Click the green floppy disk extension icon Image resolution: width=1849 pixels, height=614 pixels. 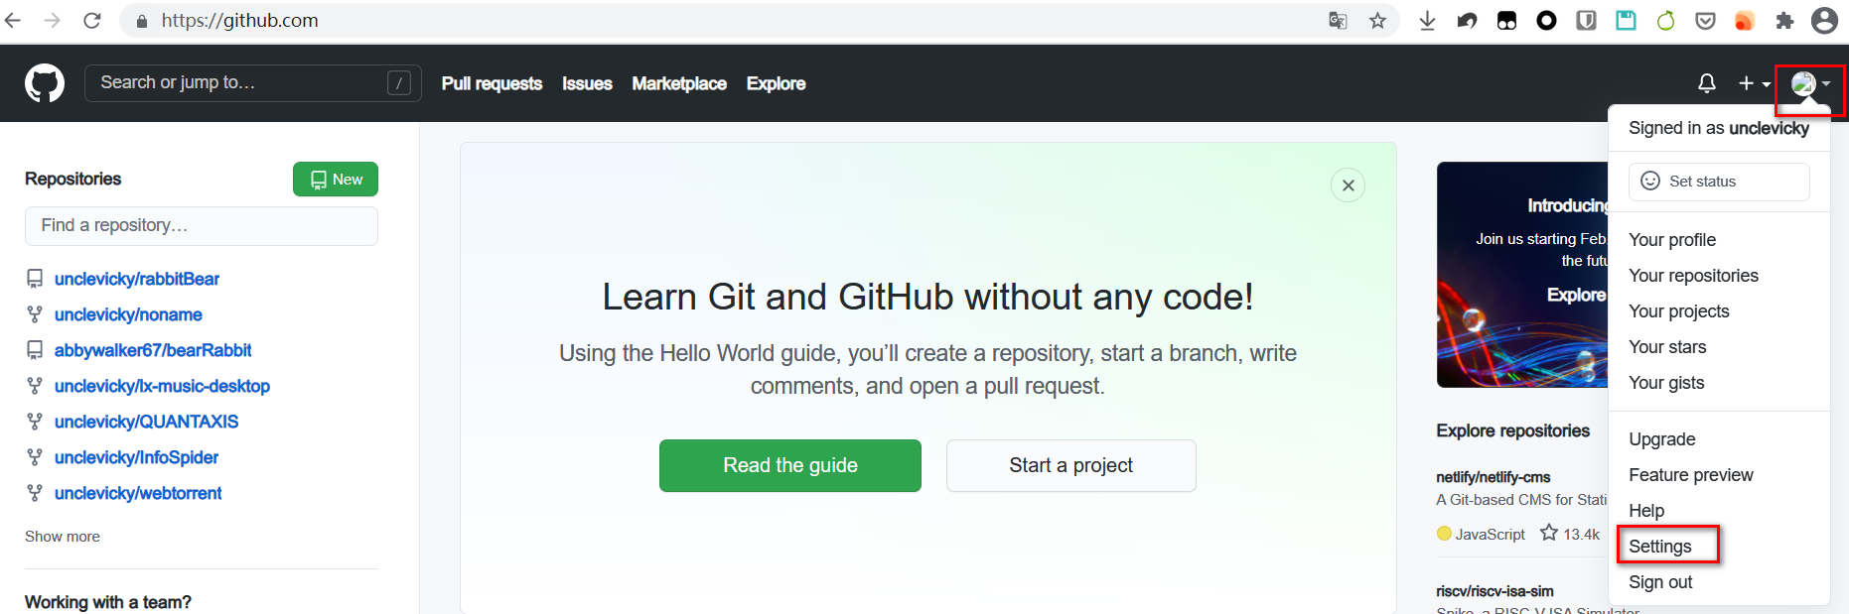coord(1626,20)
